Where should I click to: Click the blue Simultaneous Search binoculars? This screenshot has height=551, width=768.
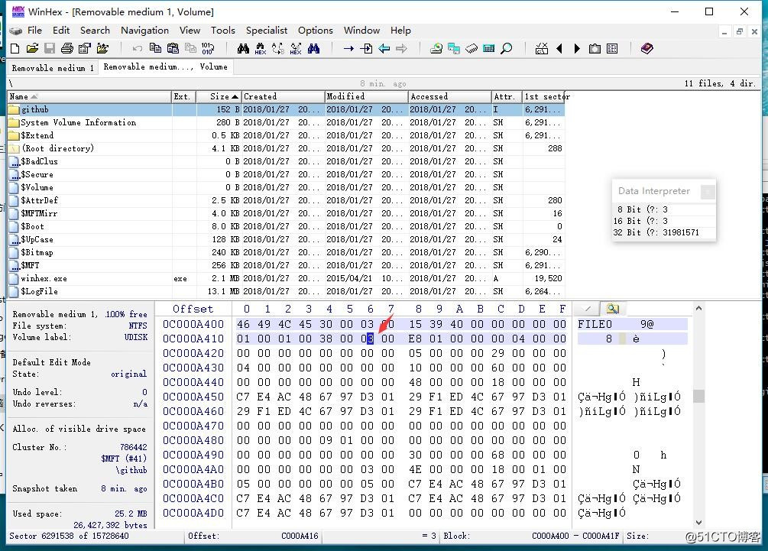tap(313, 48)
